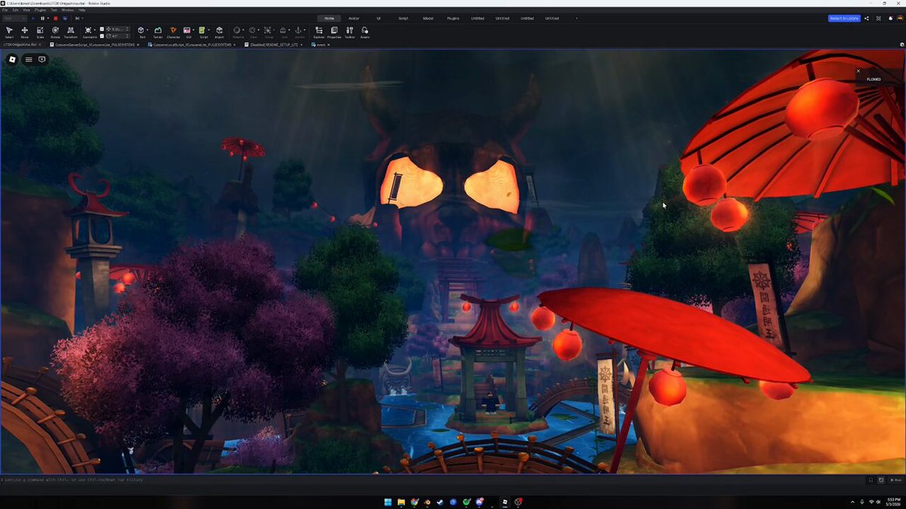Stop the running playtest

[55, 18]
